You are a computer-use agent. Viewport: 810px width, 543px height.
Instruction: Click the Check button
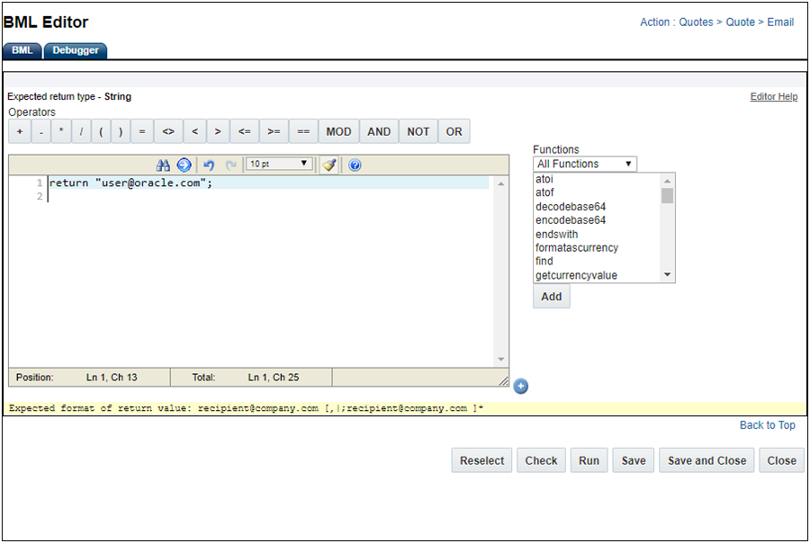(541, 460)
